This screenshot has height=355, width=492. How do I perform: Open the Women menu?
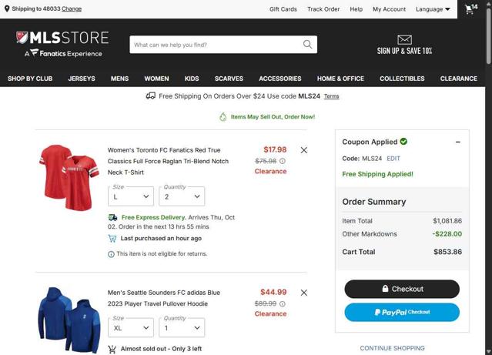coord(156,79)
